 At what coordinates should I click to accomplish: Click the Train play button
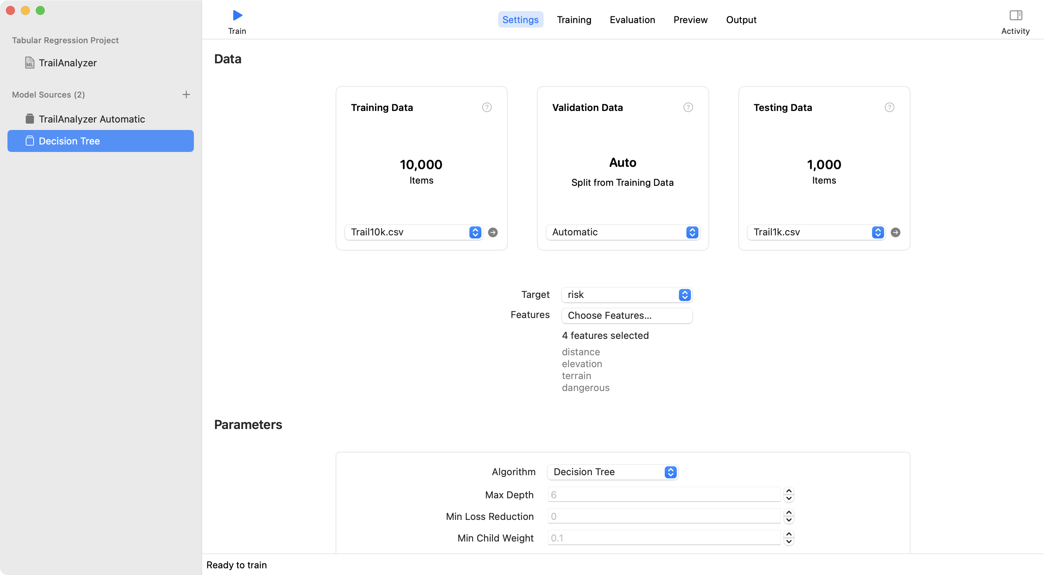pyautogui.click(x=237, y=15)
